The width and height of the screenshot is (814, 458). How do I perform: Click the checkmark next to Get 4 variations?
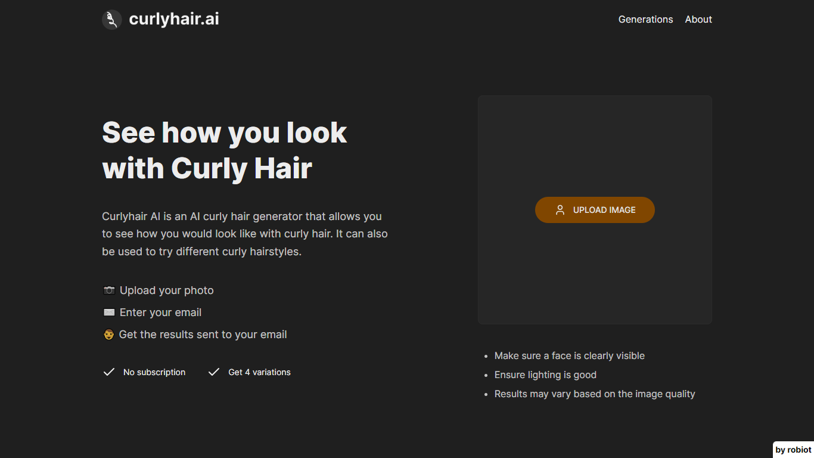point(214,372)
